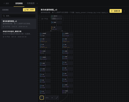This screenshot has width=129, height=102.
Task: Click the 29 个节点 stat on the canvas
Action: 45,19
